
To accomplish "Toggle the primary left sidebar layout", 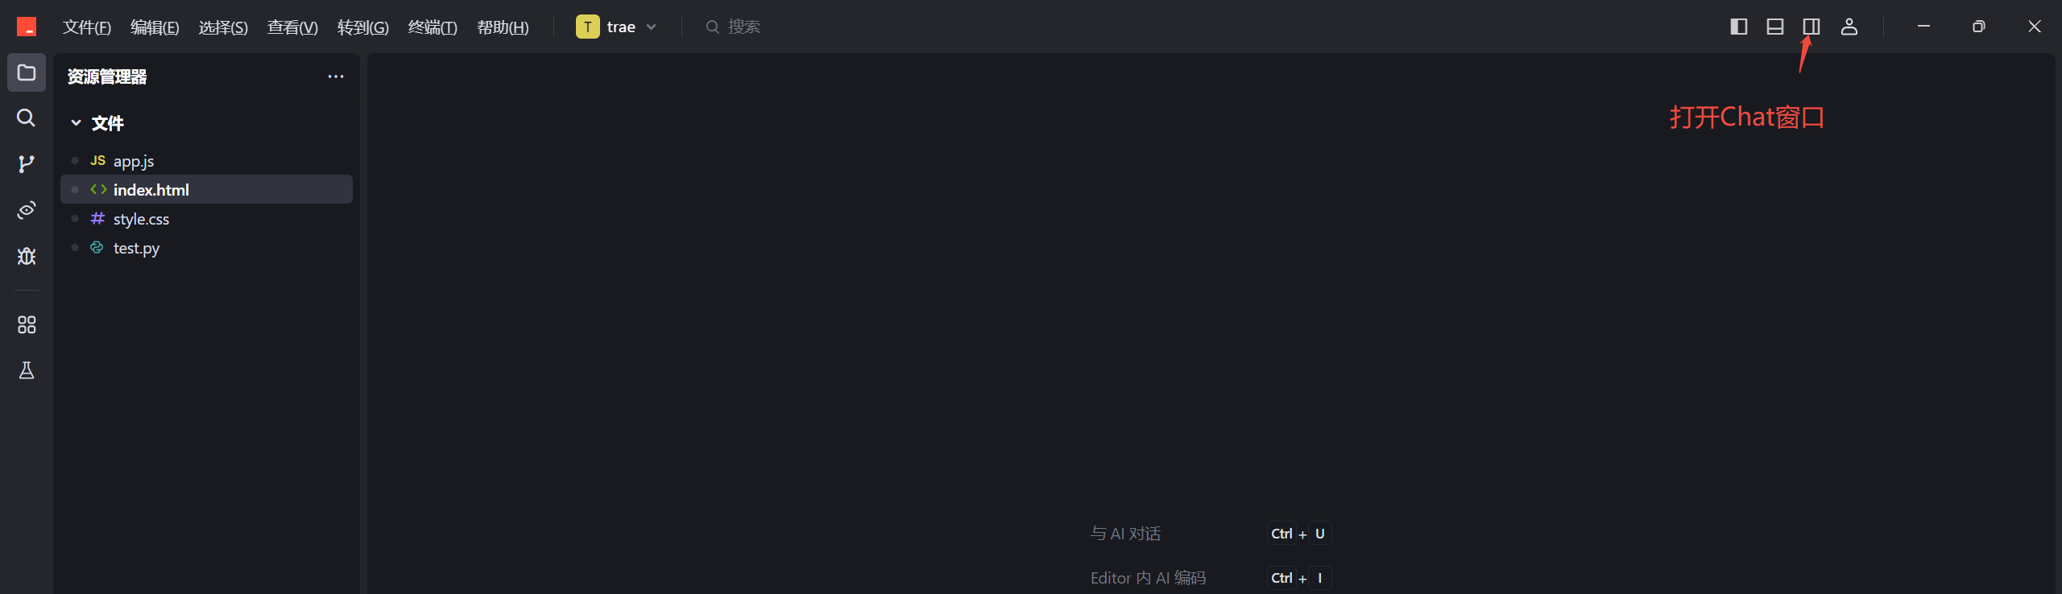I will (x=1739, y=27).
